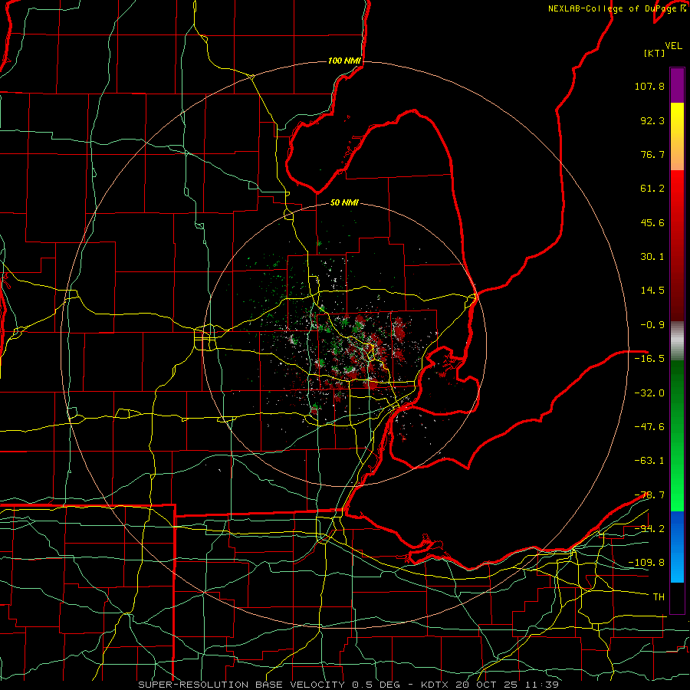Click the -63.1 velocity label
Screen dimensions: 690x690
click(649, 461)
